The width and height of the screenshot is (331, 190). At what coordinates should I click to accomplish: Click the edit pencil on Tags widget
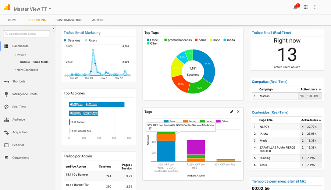232,112
